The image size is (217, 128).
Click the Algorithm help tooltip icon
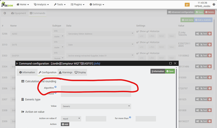point(55,87)
